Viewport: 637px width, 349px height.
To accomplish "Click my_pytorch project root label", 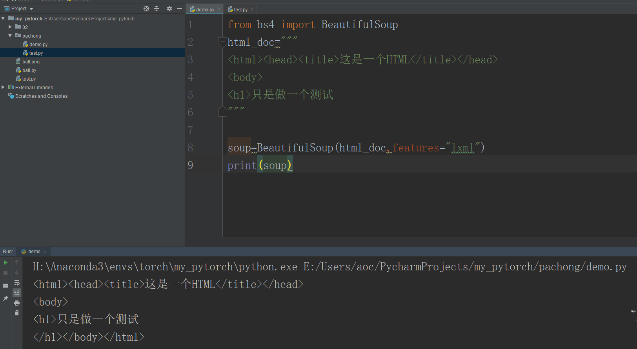I will (x=29, y=19).
